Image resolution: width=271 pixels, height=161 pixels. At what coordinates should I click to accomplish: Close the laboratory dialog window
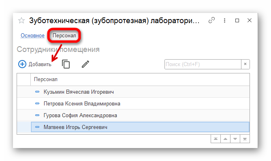coord(250,20)
